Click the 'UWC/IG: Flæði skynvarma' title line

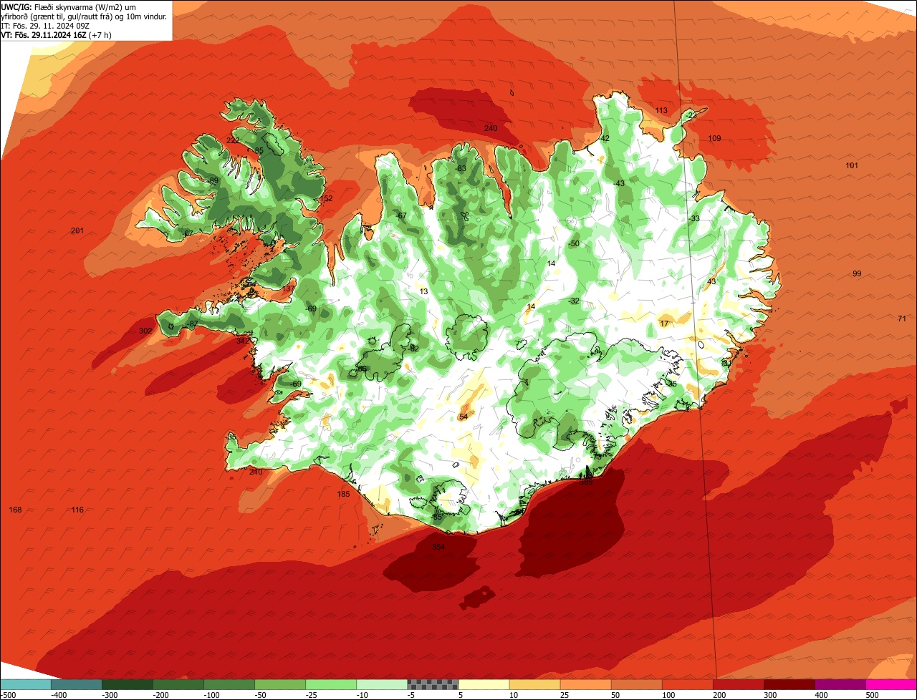coord(69,6)
